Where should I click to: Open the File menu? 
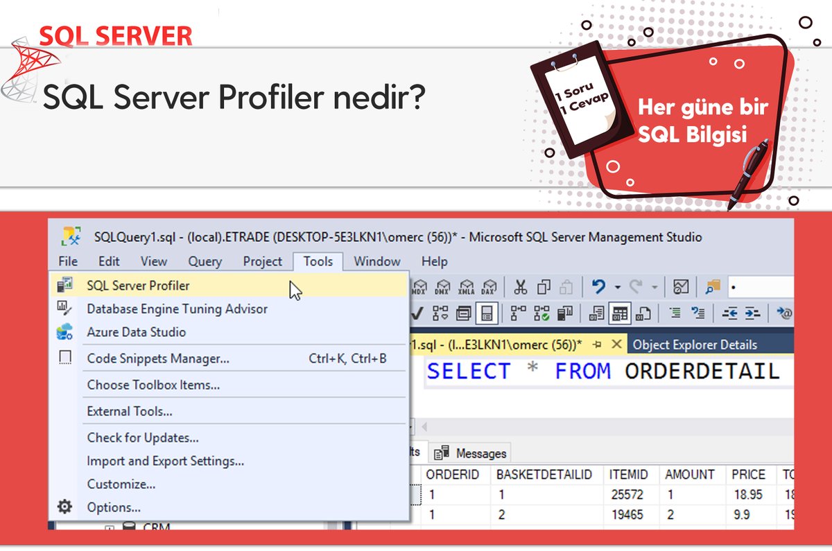click(x=68, y=261)
